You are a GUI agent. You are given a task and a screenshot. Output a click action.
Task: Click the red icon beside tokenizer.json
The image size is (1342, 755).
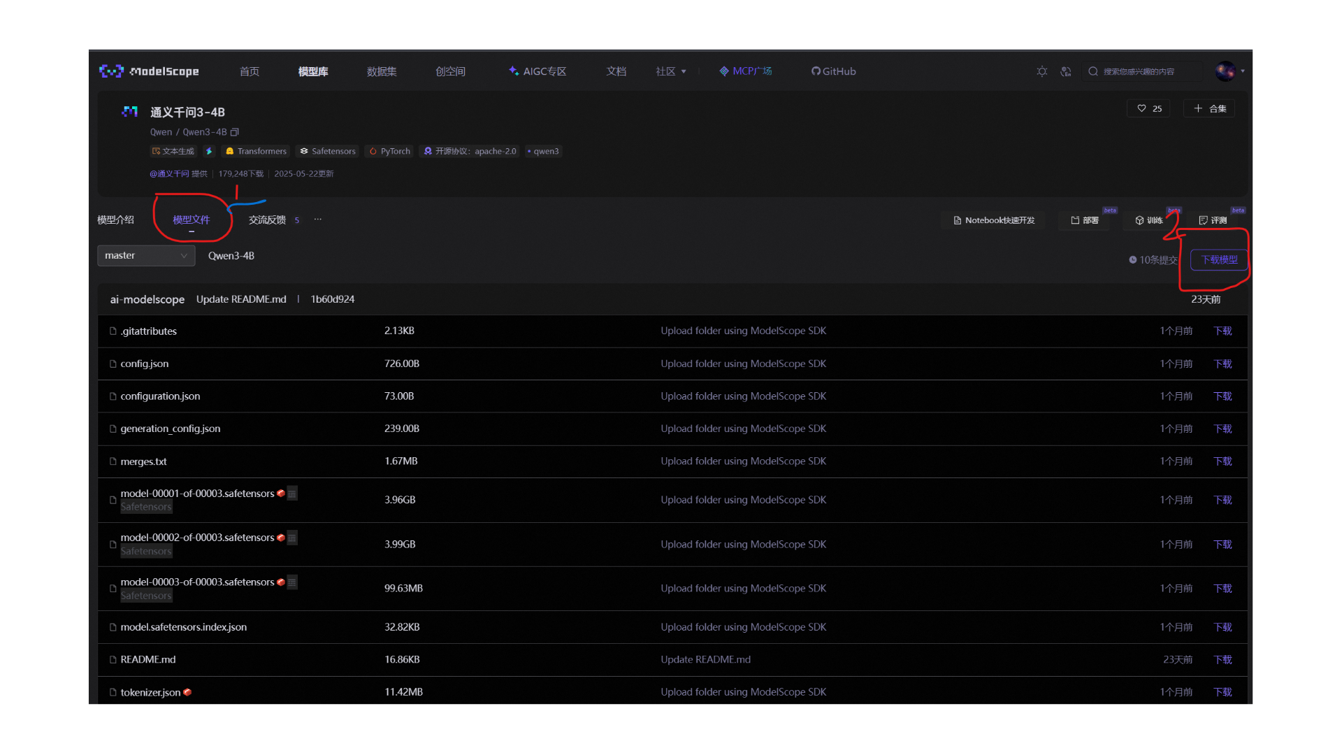(187, 692)
